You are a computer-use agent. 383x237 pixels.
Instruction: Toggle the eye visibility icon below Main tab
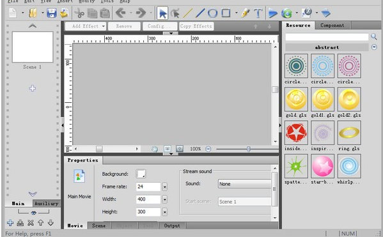[33, 213]
